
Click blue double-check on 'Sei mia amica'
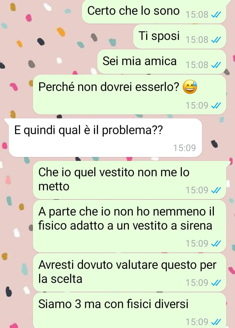tap(216, 65)
